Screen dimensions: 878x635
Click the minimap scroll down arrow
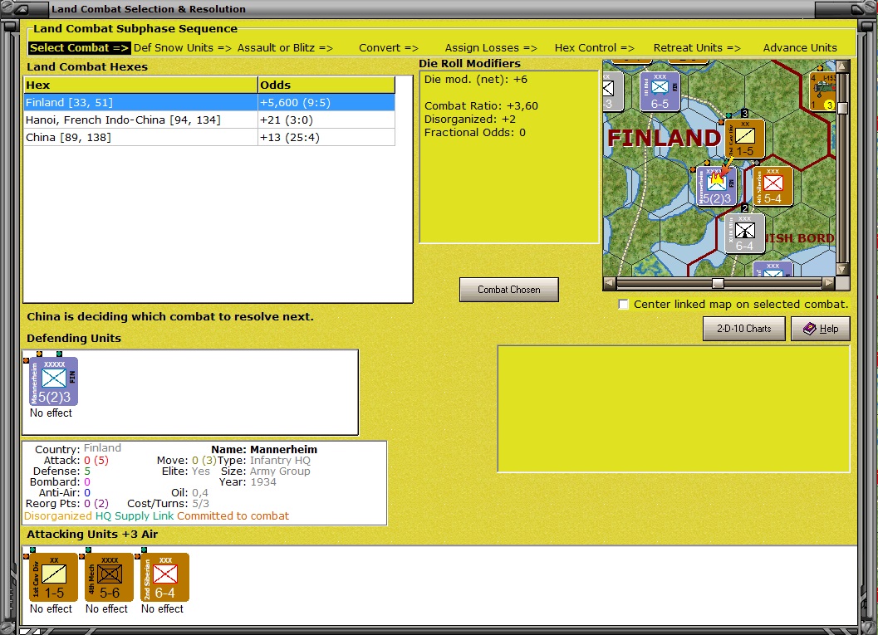click(842, 270)
